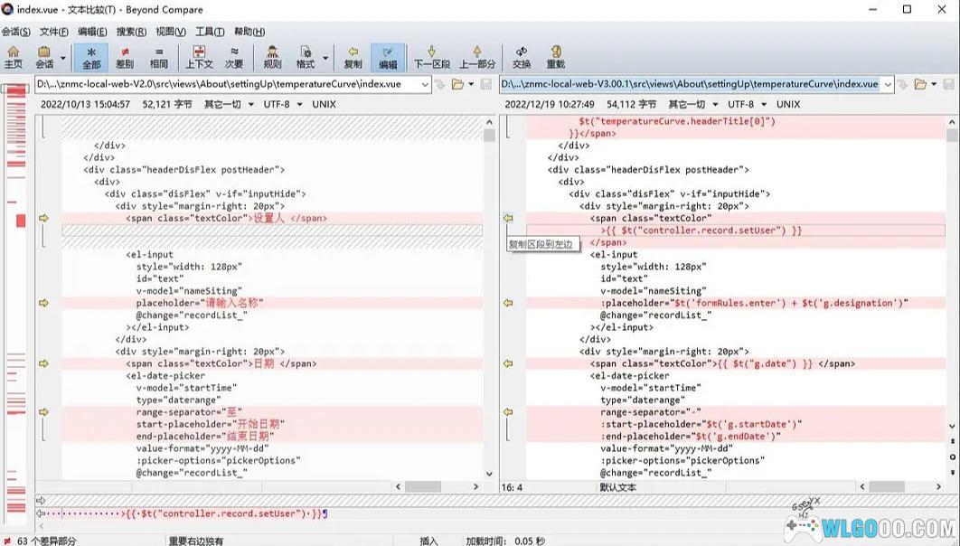Image resolution: width=960 pixels, height=546 pixels.
Task: Click the 规则 (Rules) toolbar icon
Action: pos(272,57)
